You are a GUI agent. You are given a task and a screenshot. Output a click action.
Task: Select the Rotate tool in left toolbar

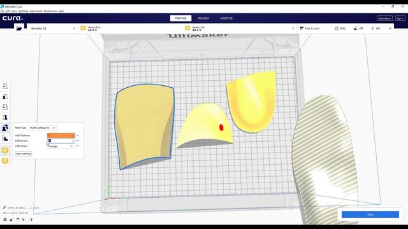point(5,107)
